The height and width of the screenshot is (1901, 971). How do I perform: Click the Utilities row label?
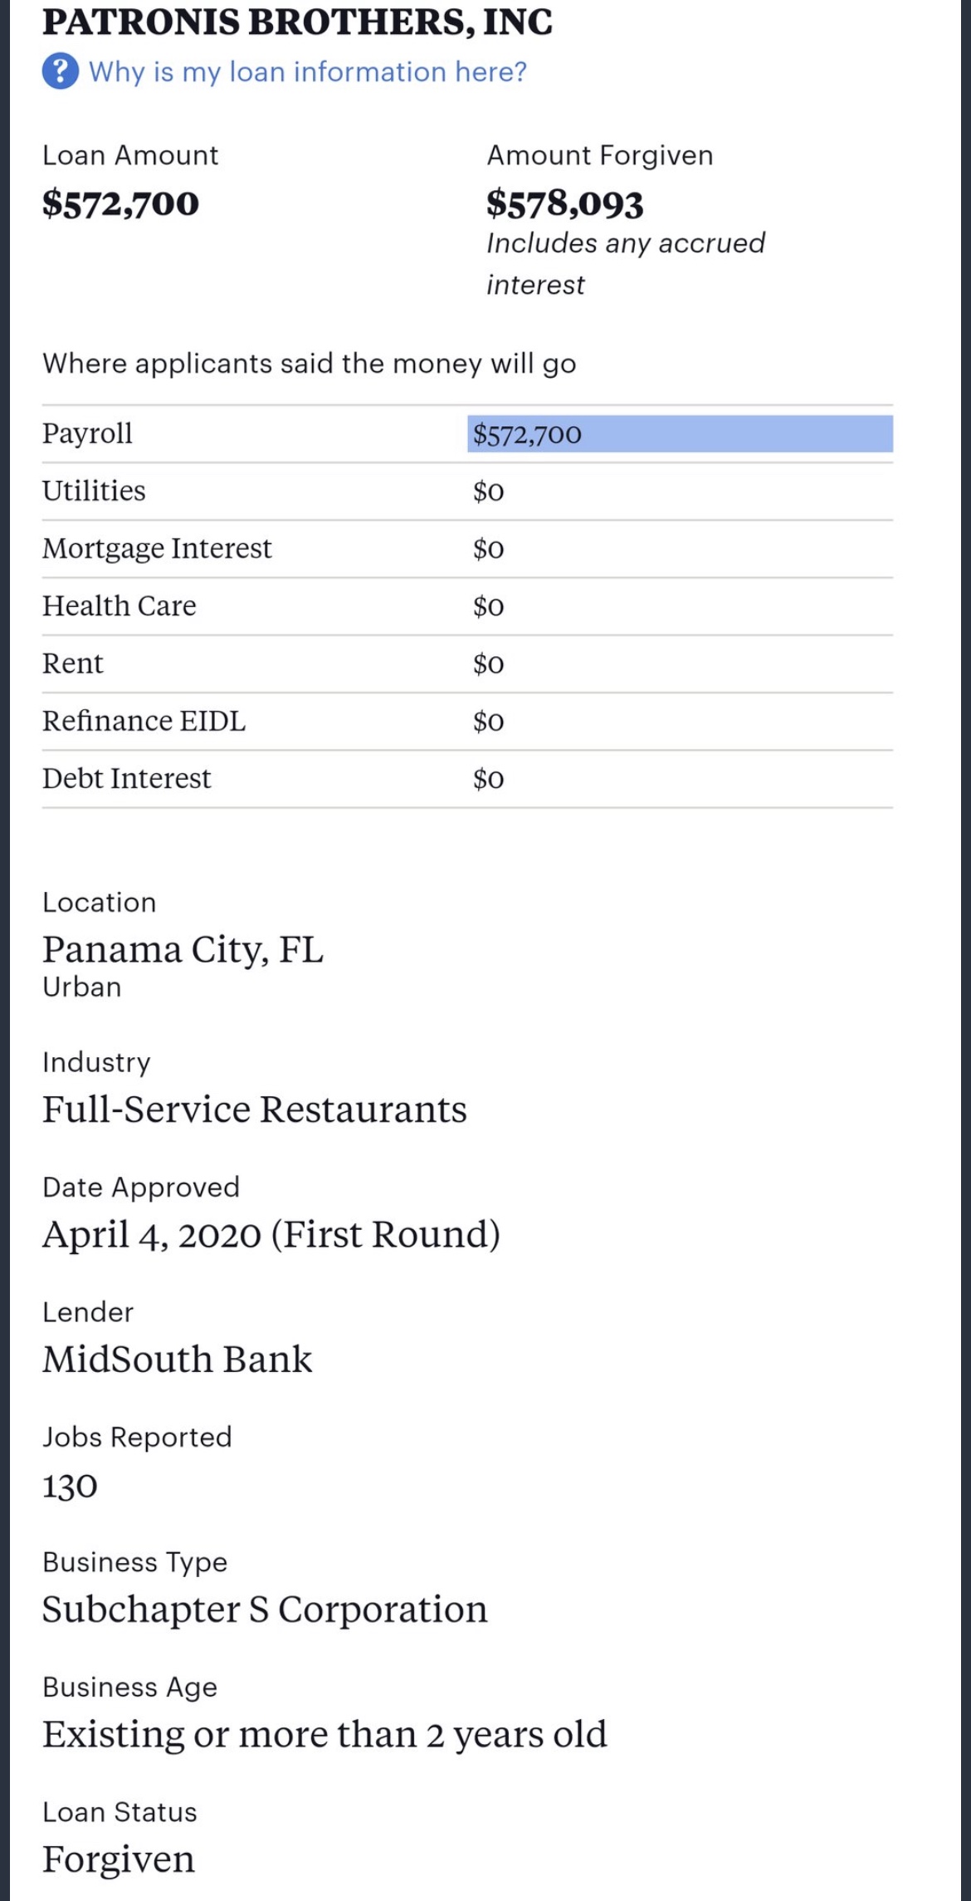[x=94, y=491]
